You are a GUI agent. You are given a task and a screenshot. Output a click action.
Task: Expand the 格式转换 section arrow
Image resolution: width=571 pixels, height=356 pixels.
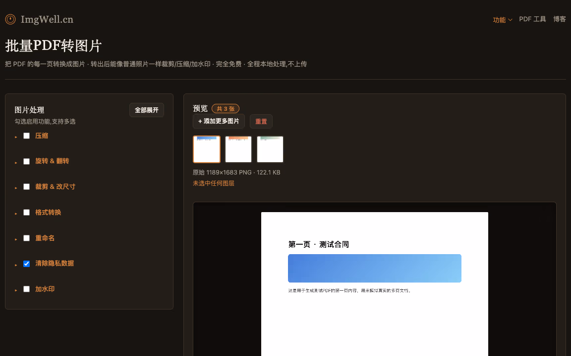click(16, 214)
